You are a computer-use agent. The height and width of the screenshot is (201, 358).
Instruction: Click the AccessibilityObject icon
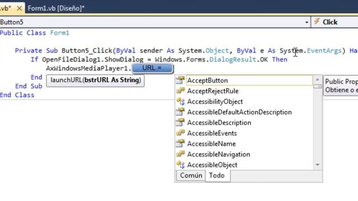pyautogui.click(x=180, y=101)
